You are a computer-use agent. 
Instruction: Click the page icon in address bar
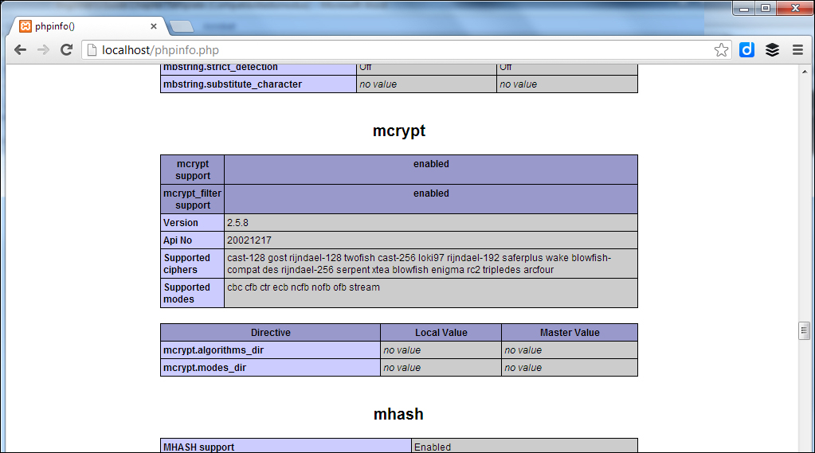92,50
